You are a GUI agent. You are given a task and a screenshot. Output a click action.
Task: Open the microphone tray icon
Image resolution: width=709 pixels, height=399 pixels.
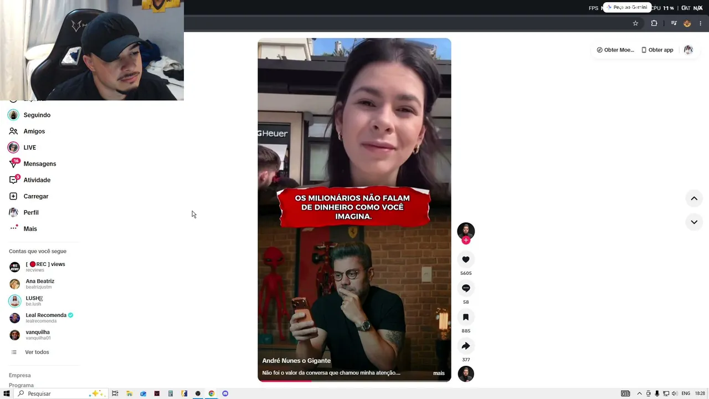[x=657, y=393]
